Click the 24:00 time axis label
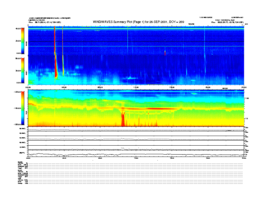Screen dimensions: 263x203 [x=244, y=87]
